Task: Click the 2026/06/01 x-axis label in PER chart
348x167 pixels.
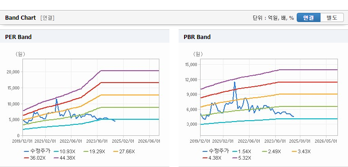Action: pyautogui.click(x=149, y=141)
